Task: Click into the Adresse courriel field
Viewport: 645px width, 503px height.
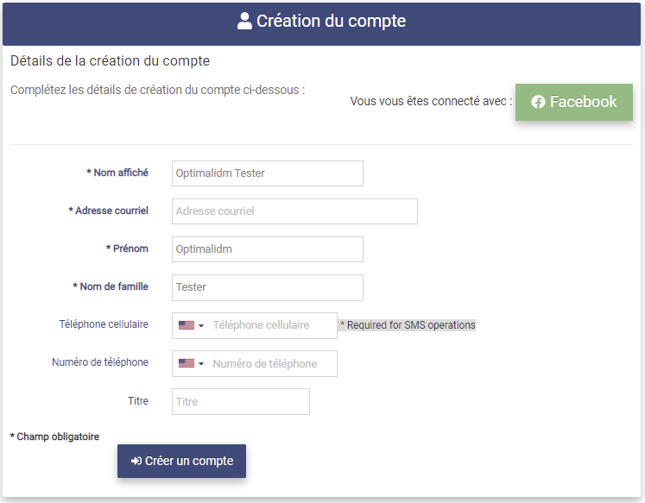Action: coord(294,211)
